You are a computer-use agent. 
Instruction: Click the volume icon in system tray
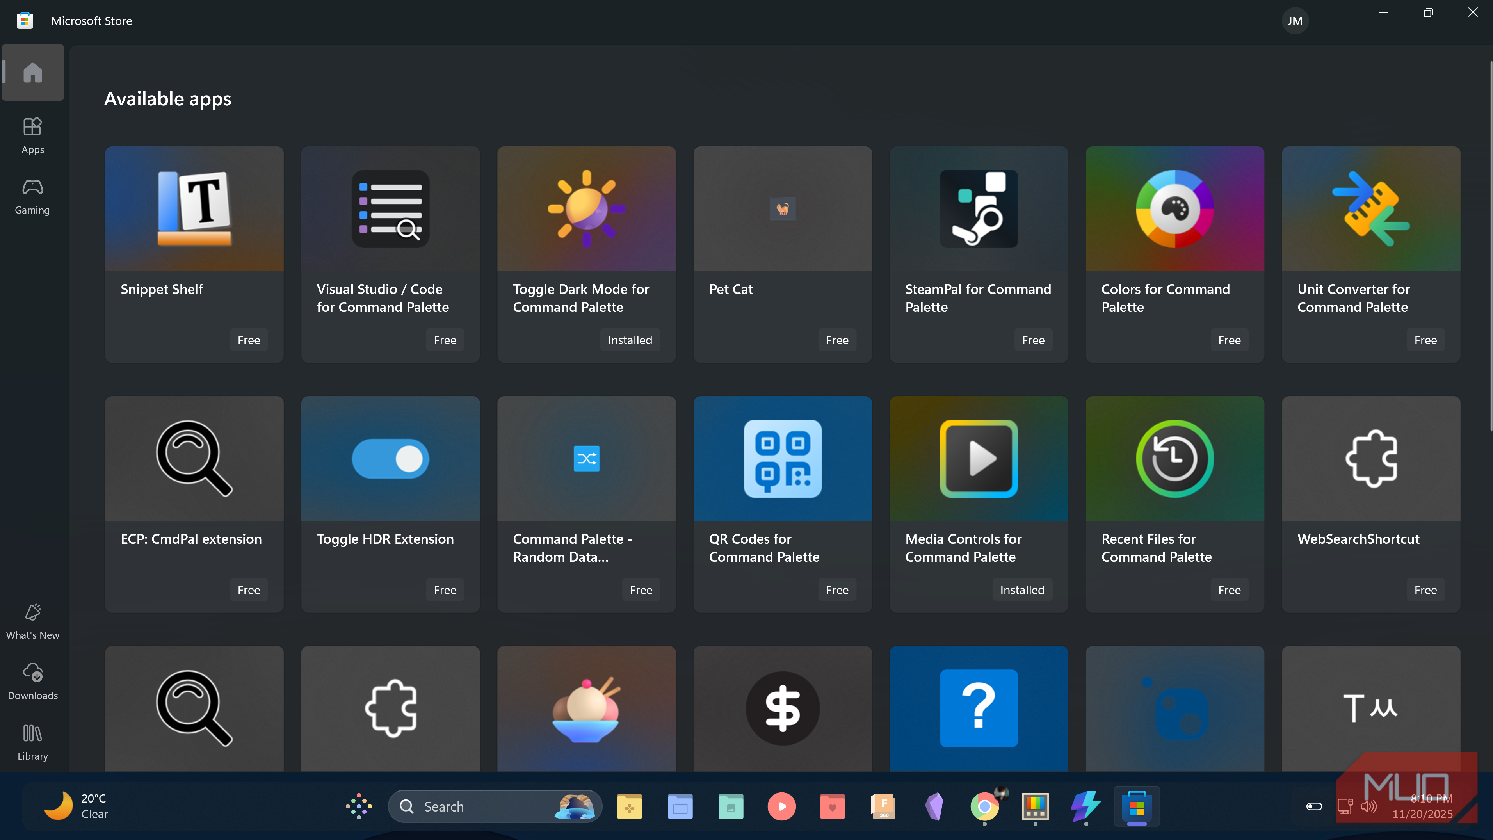click(x=1368, y=806)
